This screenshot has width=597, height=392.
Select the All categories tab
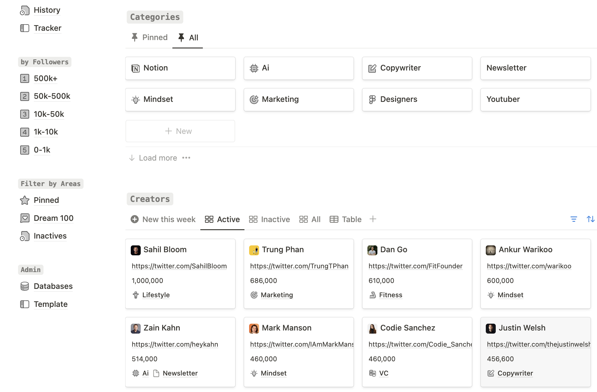tap(188, 38)
